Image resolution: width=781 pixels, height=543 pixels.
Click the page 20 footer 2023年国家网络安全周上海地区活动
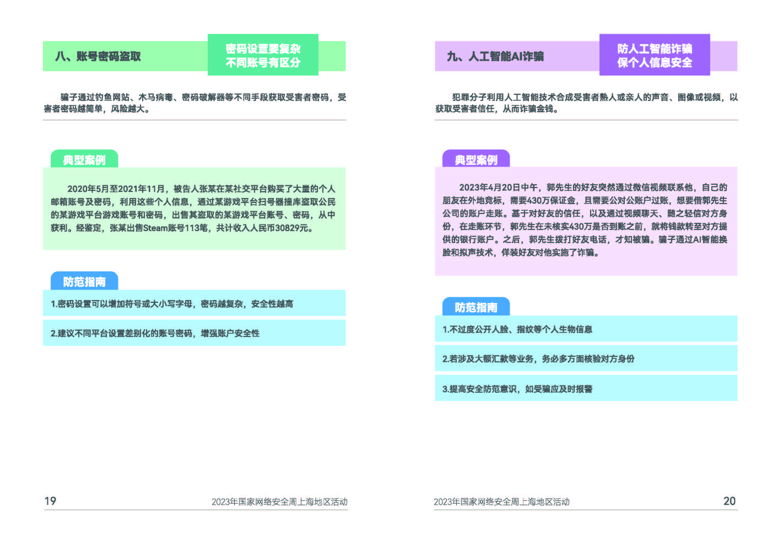click(502, 502)
